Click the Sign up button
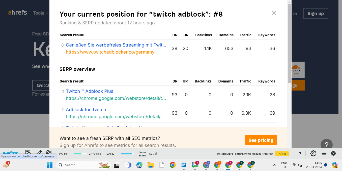Image resolution: width=342 pixels, height=171 pixels. coord(316,14)
